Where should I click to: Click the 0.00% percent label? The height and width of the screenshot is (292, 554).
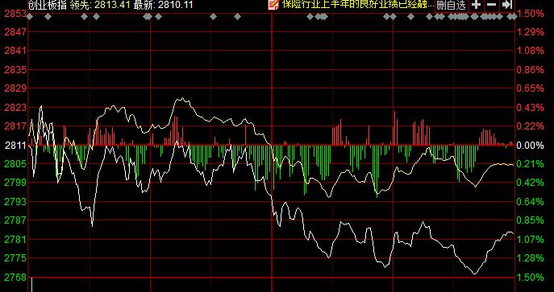(x=531, y=145)
